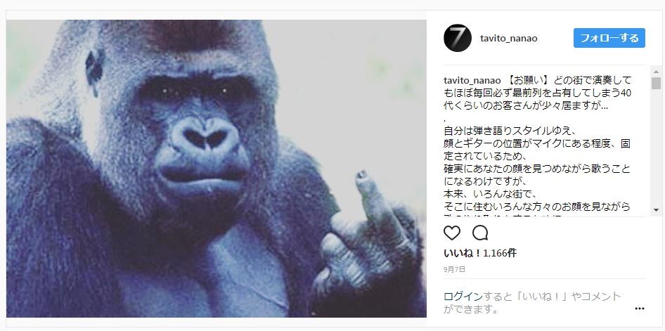
Task: Click the caption scrollbar down arrow
Action: [656, 210]
